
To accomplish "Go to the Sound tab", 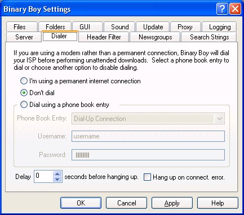I will click(x=119, y=27).
